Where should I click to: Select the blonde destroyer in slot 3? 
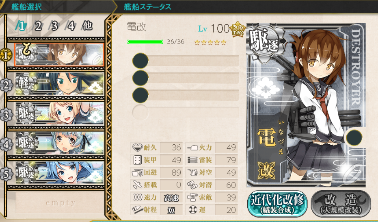[x=60, y=113]
